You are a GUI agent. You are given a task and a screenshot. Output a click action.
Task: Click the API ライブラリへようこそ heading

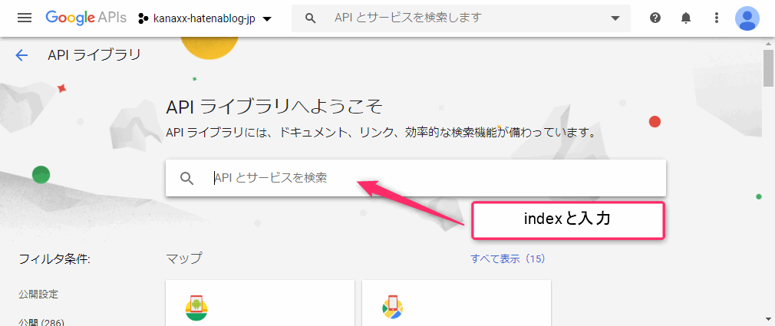275,107
